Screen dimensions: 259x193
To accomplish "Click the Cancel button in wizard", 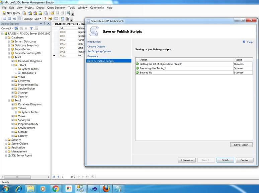I will tap(245, 160).
